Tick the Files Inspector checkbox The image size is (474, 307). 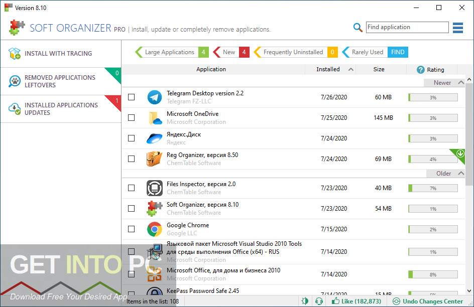(131, 188)
